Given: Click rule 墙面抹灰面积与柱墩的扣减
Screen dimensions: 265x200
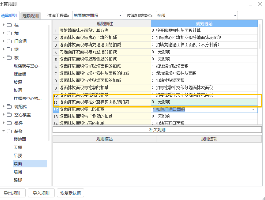Looking at the screenshot, I should pos(105,88).
